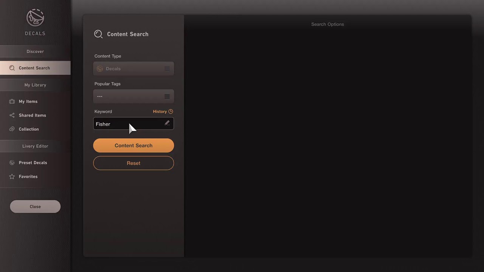Start the orange Content Search button
Viewport: 484px width, 272px height.
133,145
